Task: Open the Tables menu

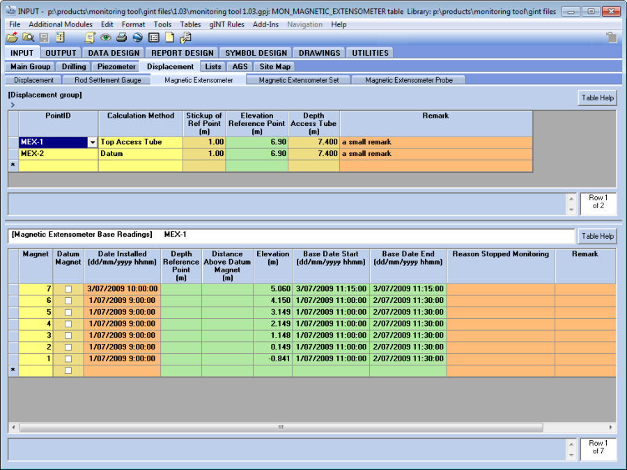Action: pos(190,24)
